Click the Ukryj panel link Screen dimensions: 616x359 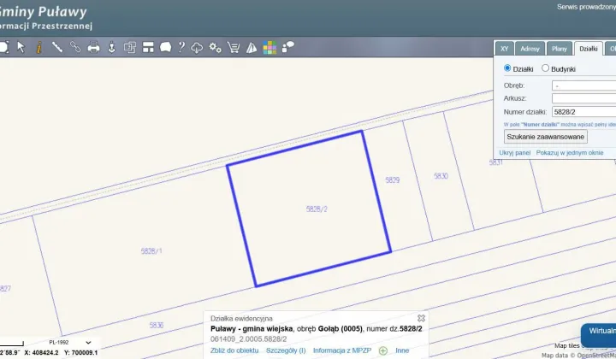coord(515,153)
